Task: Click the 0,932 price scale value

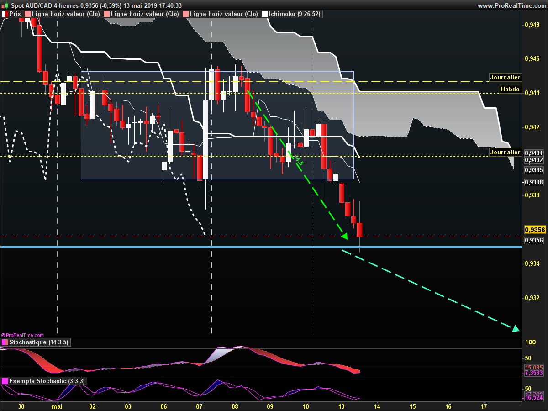Action: pos(532,298)
